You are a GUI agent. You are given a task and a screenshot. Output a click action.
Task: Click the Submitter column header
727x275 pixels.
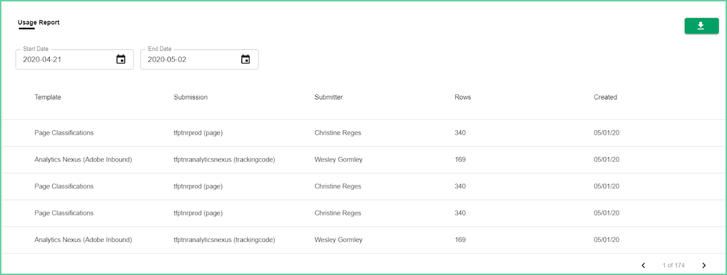329,97
